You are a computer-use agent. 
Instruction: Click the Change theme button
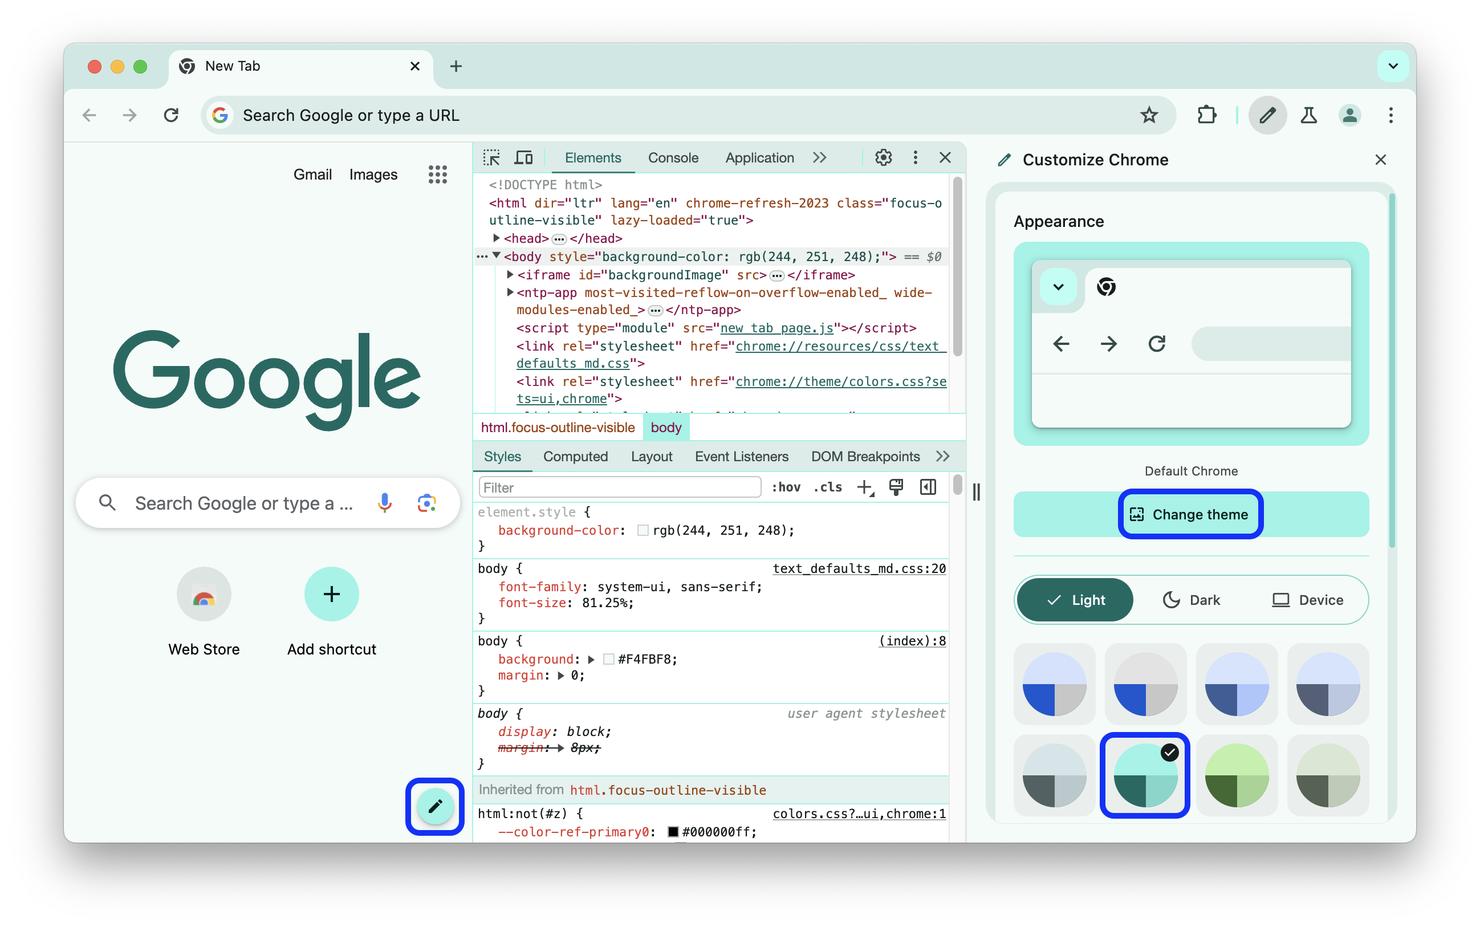[1189, 515]
